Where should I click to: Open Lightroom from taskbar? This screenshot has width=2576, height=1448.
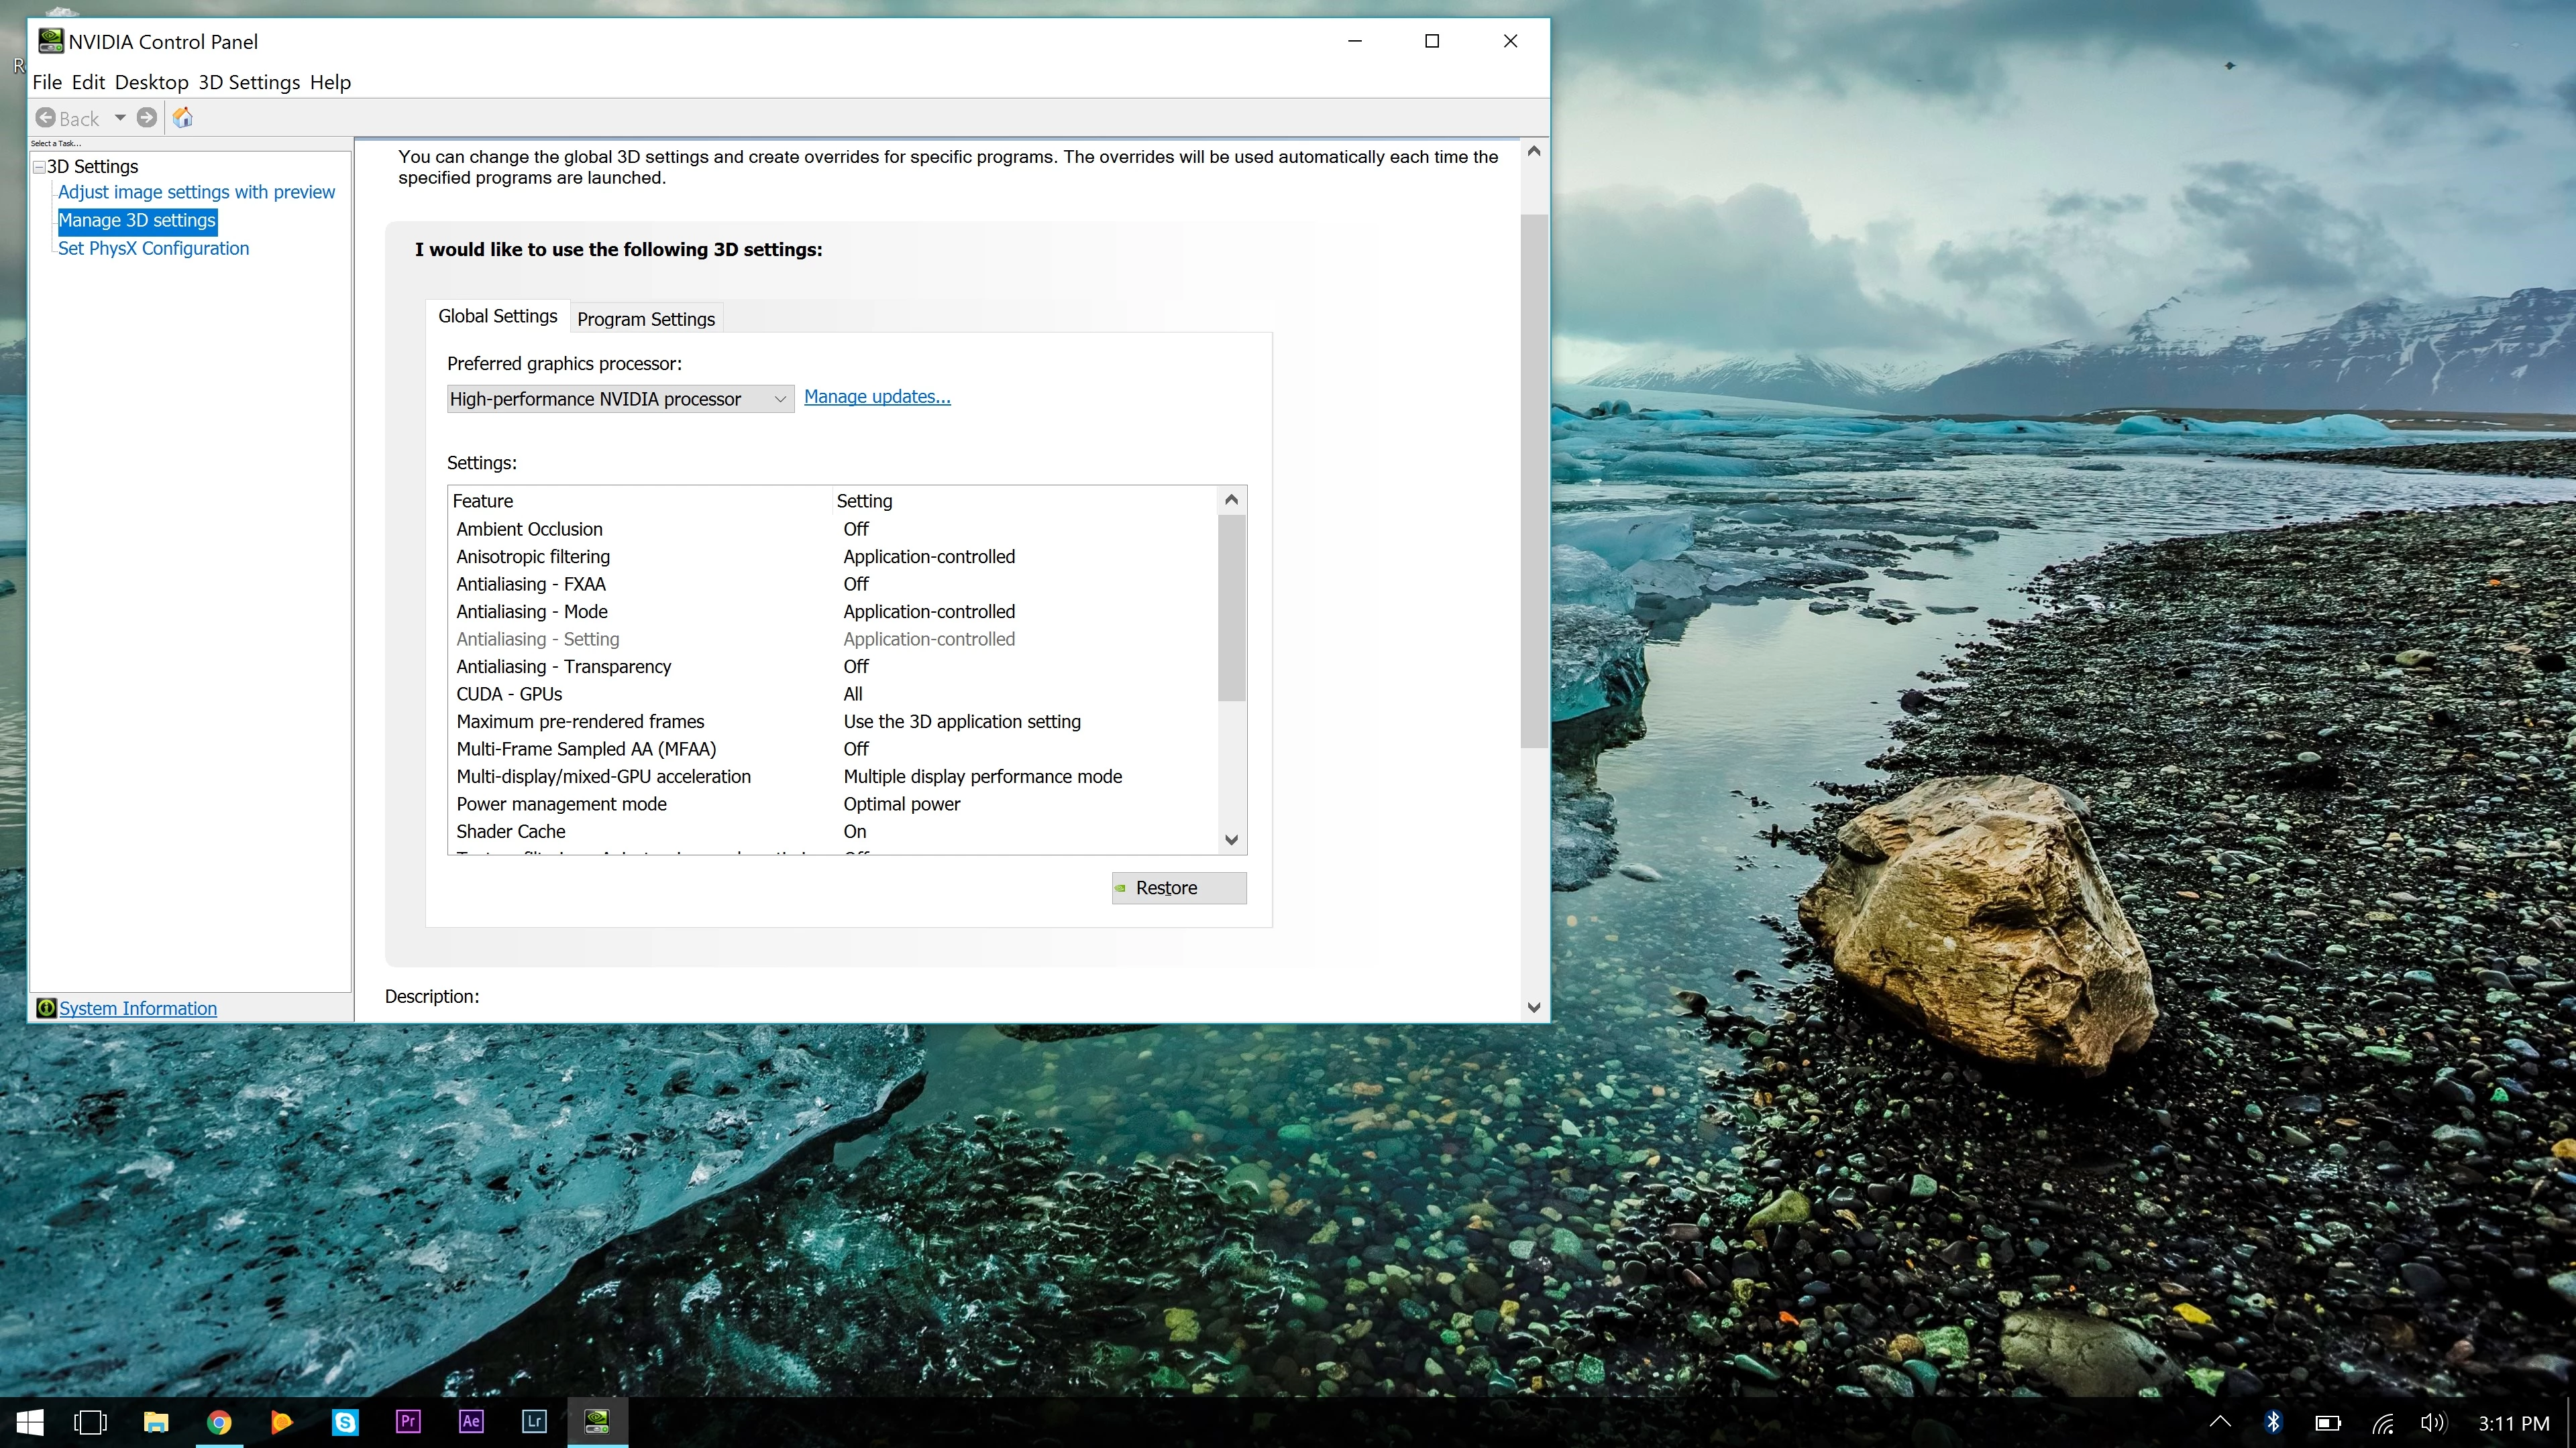click(x=534, y=1421)
